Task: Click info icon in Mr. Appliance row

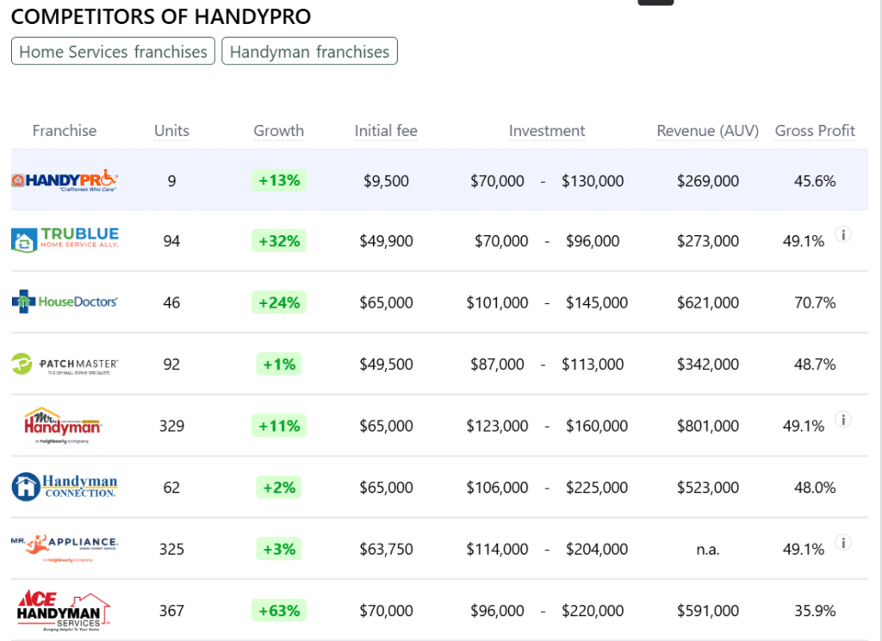Action: [842, 543]
